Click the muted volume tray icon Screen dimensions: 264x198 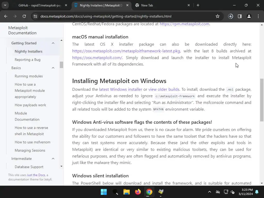(233, 192)
